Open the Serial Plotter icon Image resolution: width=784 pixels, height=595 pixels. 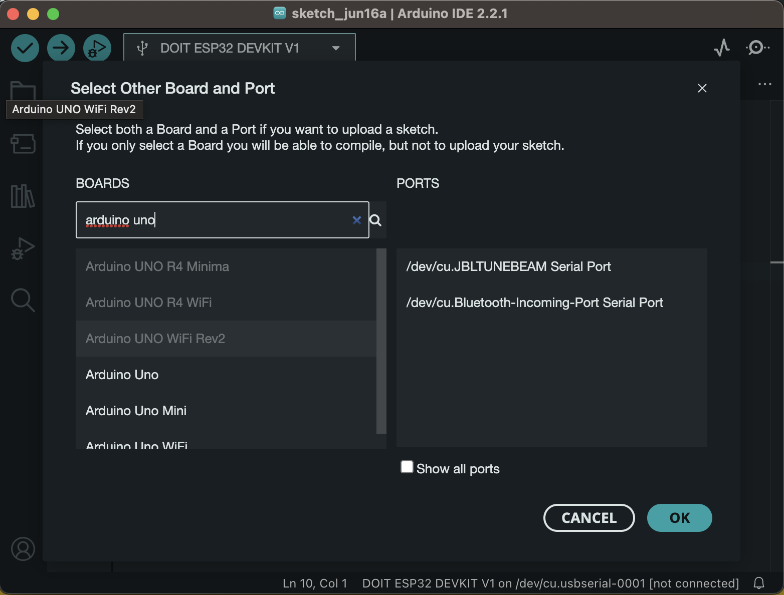[722, 48]
